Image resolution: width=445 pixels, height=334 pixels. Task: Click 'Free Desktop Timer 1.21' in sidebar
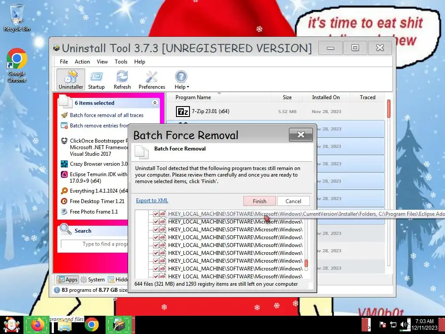(97, 201)
